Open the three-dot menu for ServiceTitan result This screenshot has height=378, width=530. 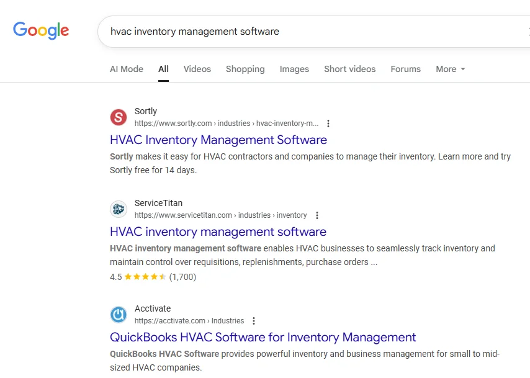317,215
